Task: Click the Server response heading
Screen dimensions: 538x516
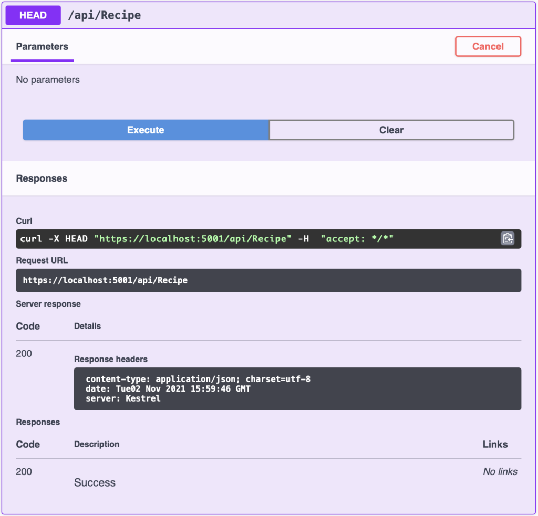Action: (47, 304)
